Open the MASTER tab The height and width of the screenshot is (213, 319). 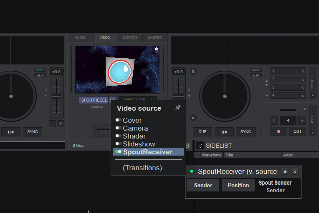click(x=155, y=37)
